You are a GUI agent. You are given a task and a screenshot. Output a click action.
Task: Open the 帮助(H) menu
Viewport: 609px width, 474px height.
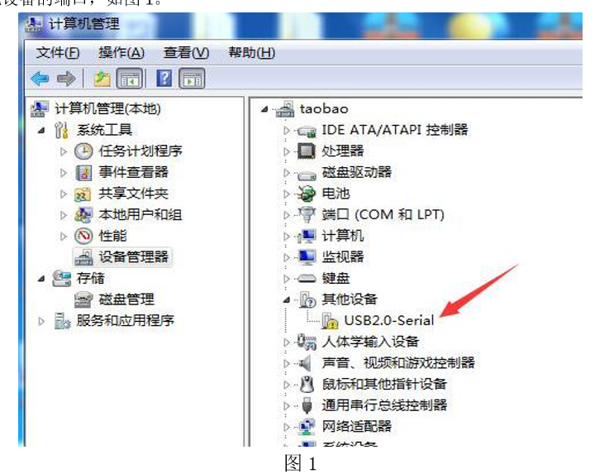pos(252,52)
